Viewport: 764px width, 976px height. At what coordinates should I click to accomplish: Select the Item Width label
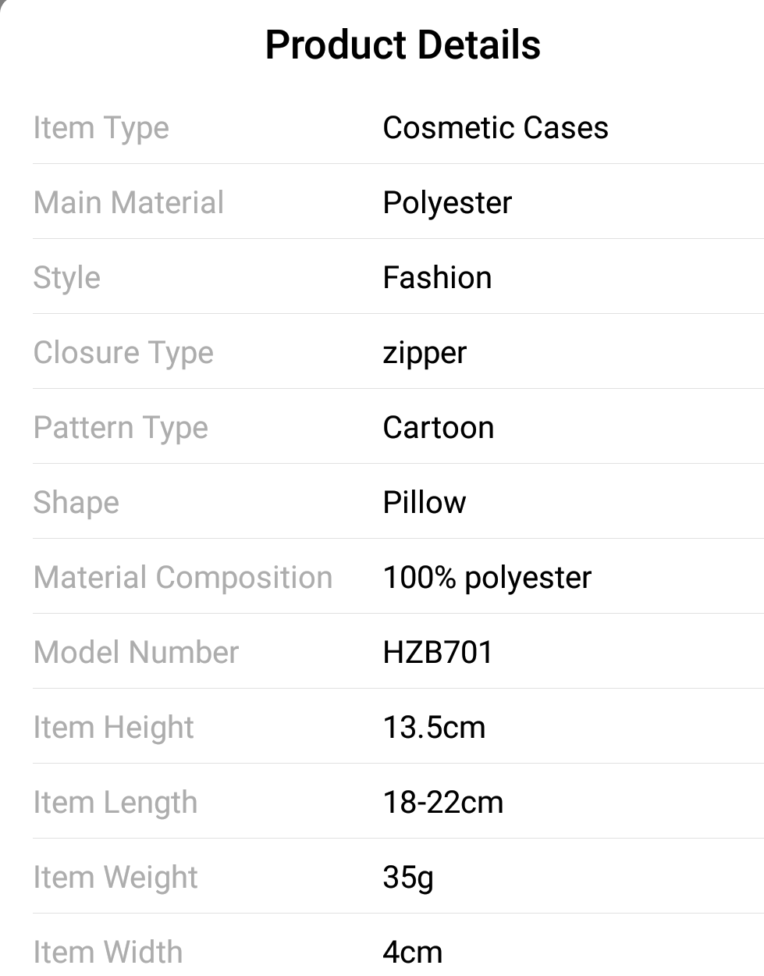pyautogui.click(x=108, y=953)
